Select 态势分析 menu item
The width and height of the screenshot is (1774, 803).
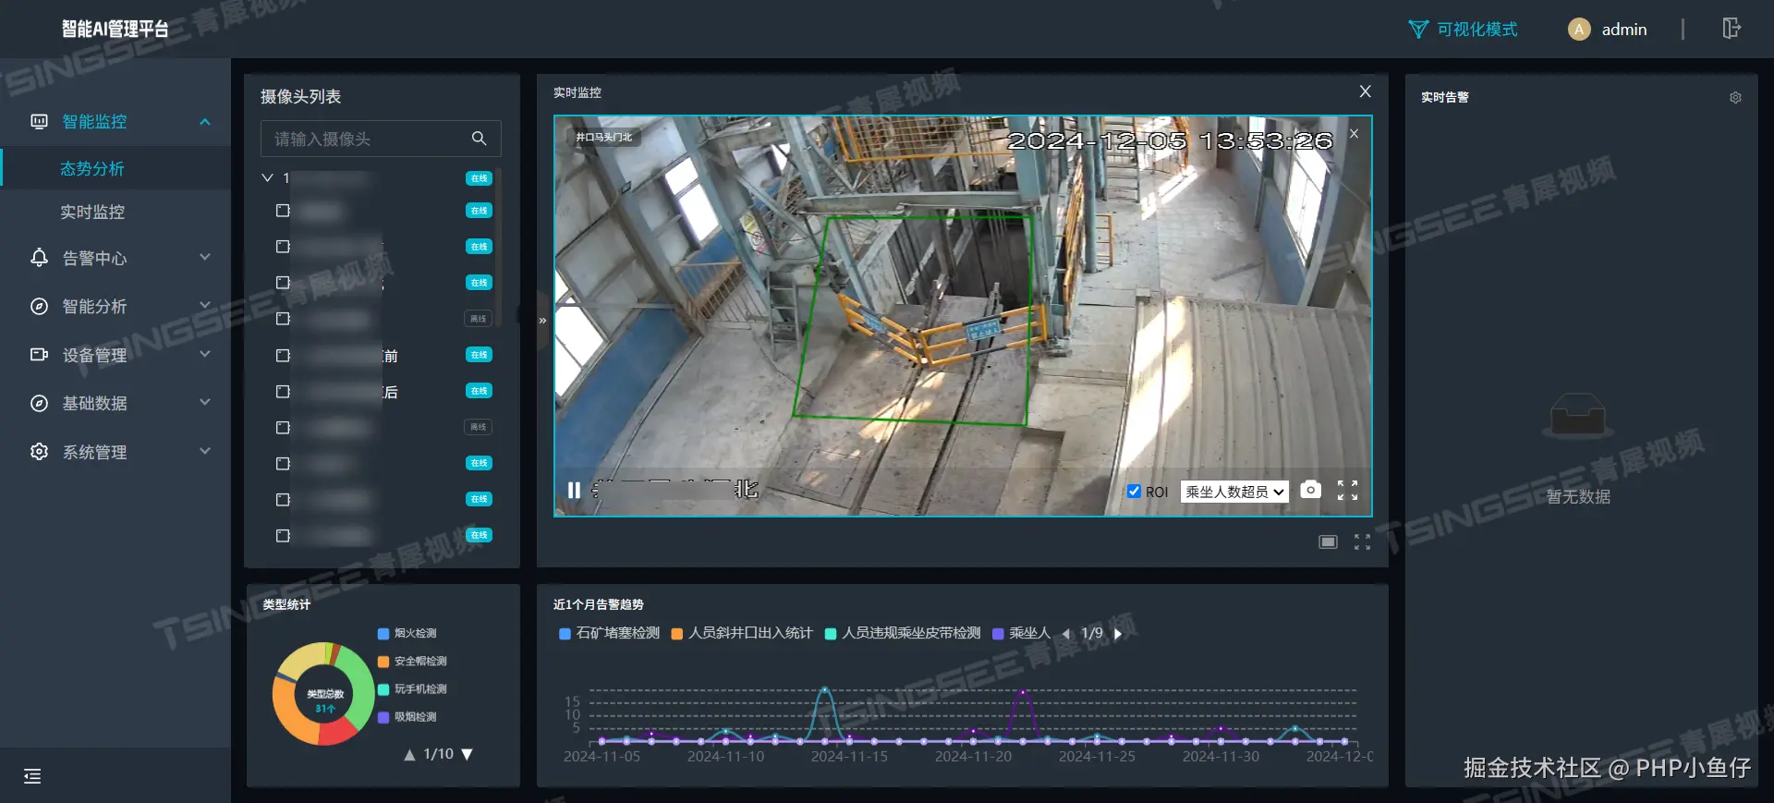(x=92, y=168)
